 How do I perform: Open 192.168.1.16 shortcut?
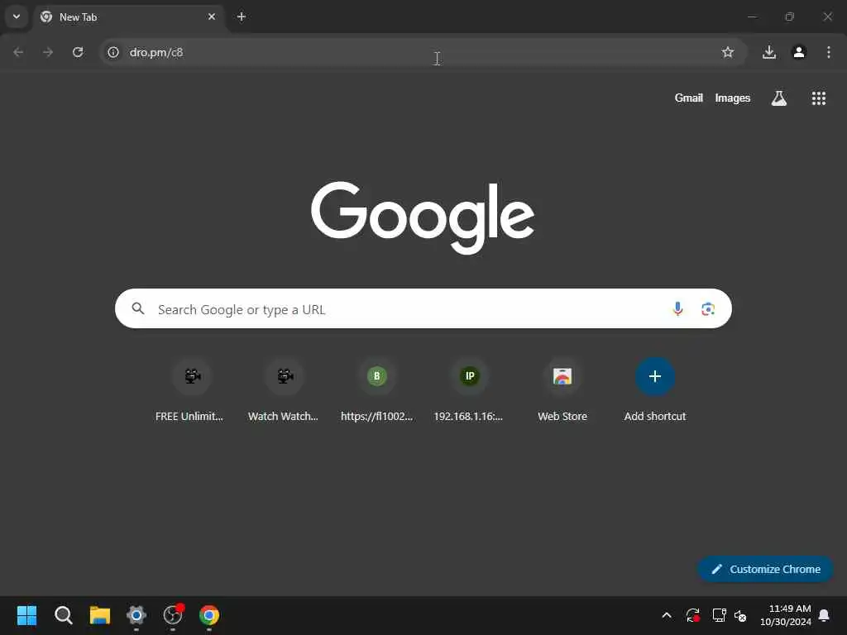469,390
